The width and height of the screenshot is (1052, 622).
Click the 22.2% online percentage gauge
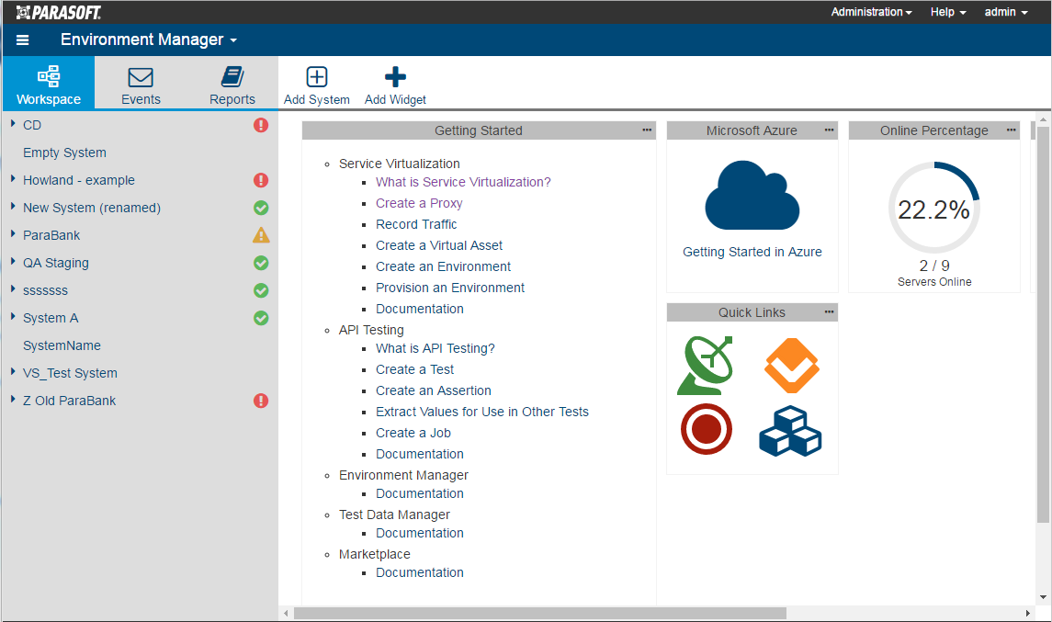[933, 208]
